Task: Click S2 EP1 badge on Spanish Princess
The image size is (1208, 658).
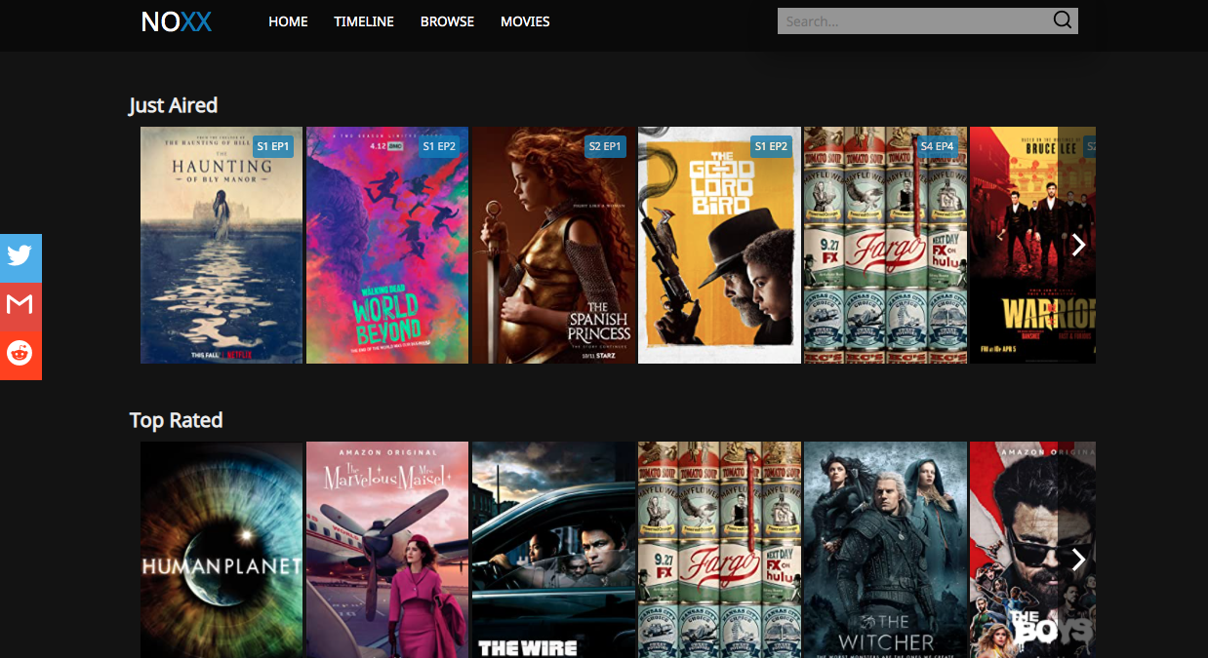Action: [605, 146]
